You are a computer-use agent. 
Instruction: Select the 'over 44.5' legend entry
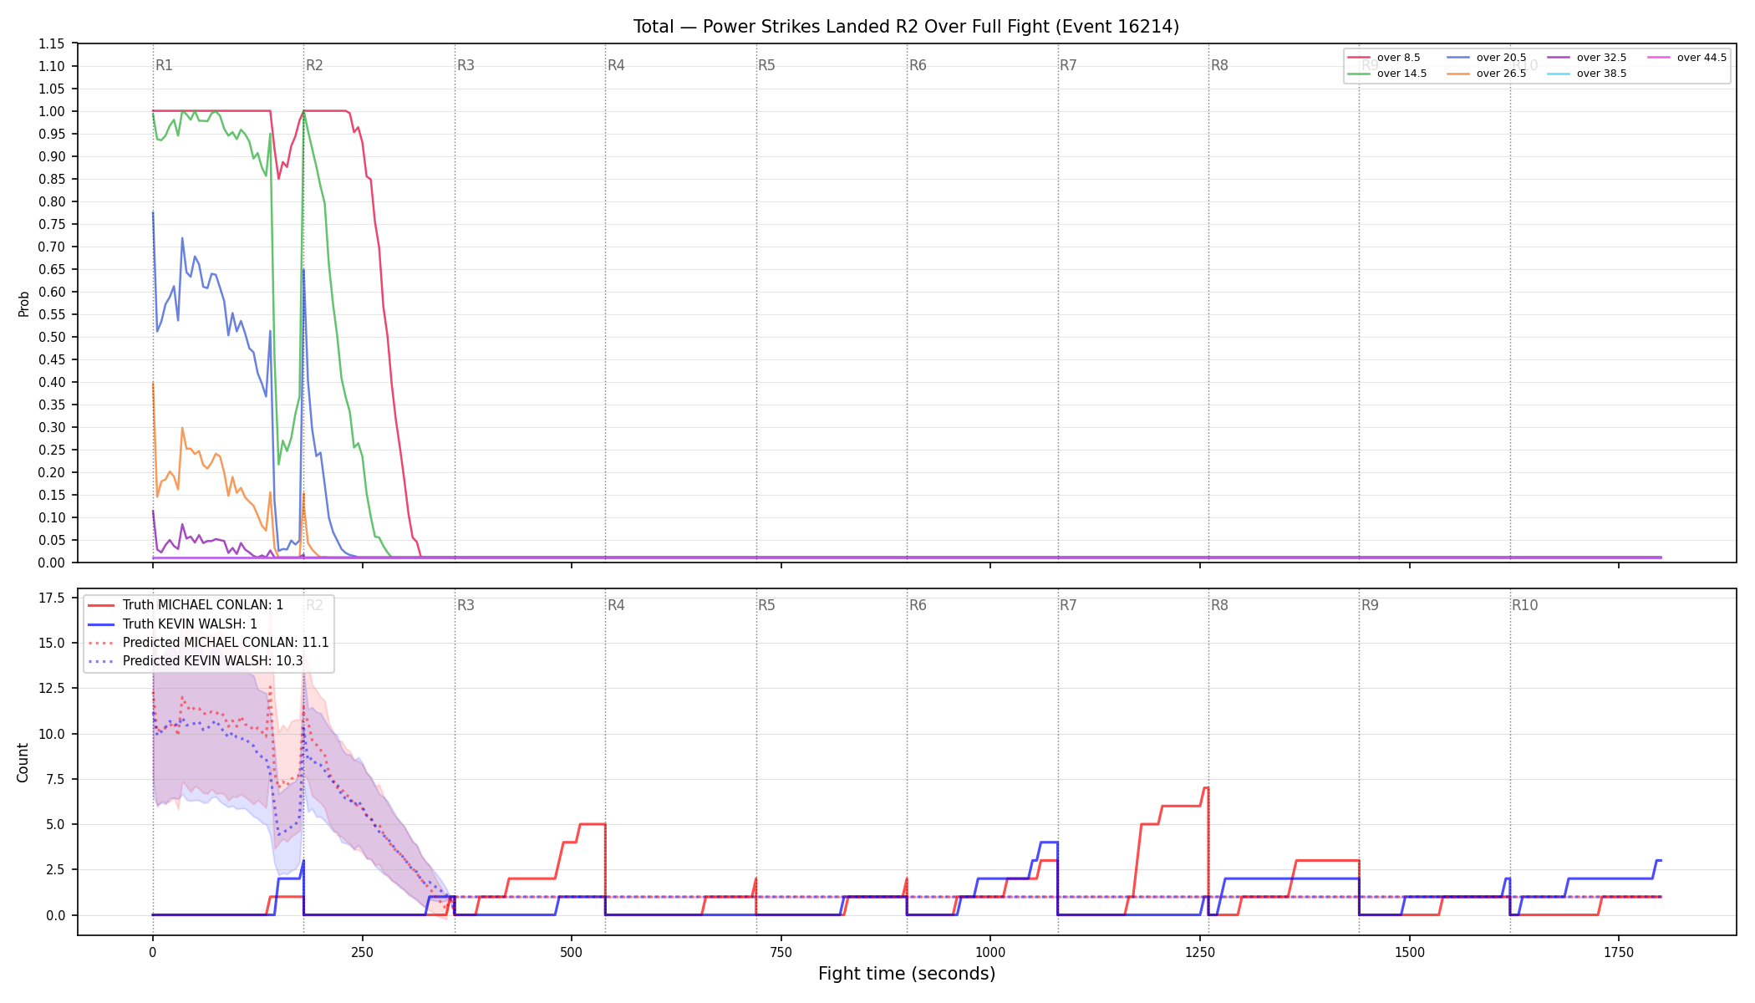tap(1687, 58)
